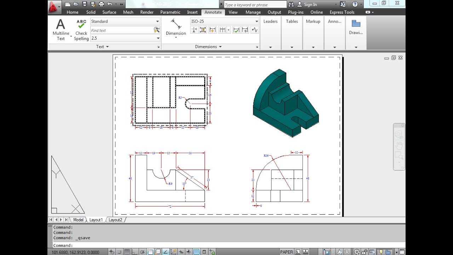Click the Adjust Space dimension icon

pos(203,30)
